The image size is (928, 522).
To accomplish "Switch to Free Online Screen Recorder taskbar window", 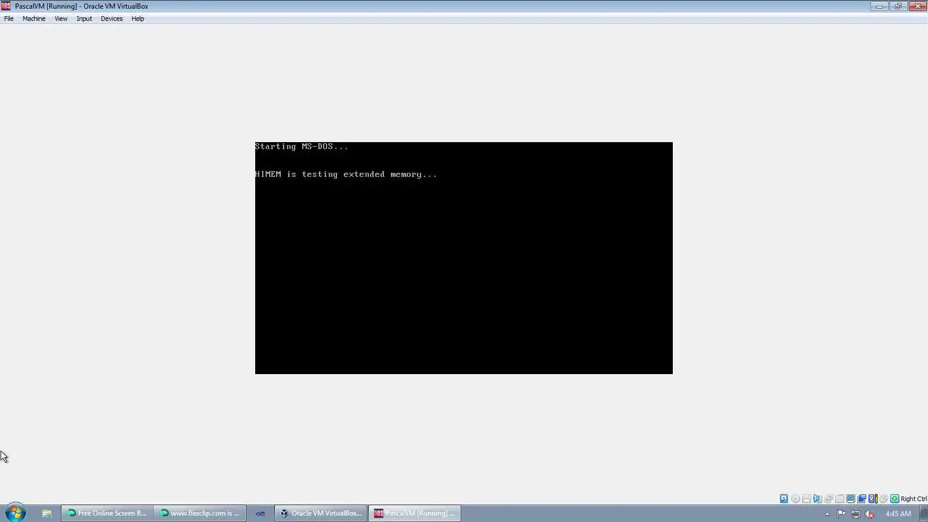I will coord(107,513).
